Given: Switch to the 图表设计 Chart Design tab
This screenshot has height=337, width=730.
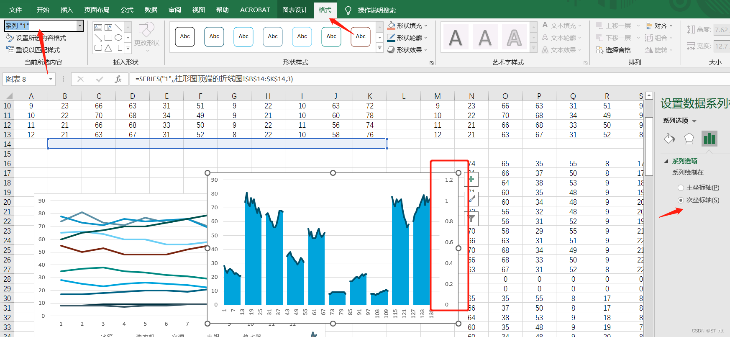Looking at the screenshot, I should click(295, 10).
